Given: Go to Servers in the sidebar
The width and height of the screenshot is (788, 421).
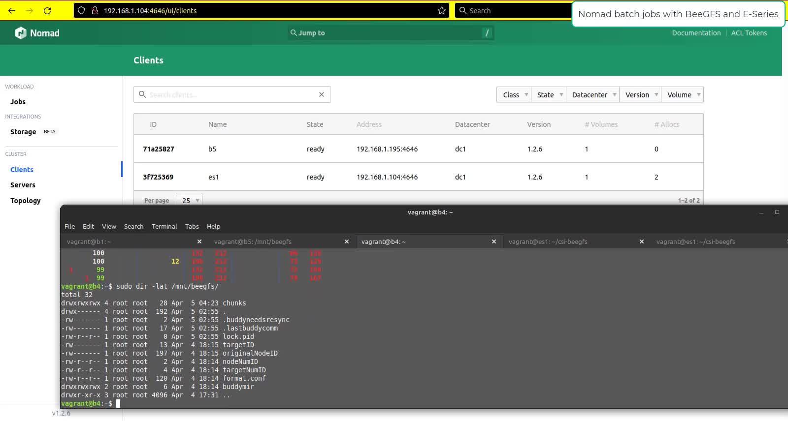Looking at the screenshot, I should (23, 185).
